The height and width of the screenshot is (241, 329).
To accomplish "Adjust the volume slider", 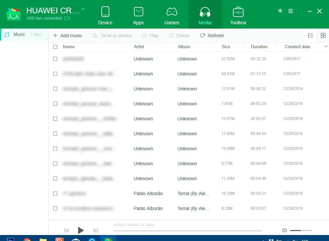I will 301,230.
